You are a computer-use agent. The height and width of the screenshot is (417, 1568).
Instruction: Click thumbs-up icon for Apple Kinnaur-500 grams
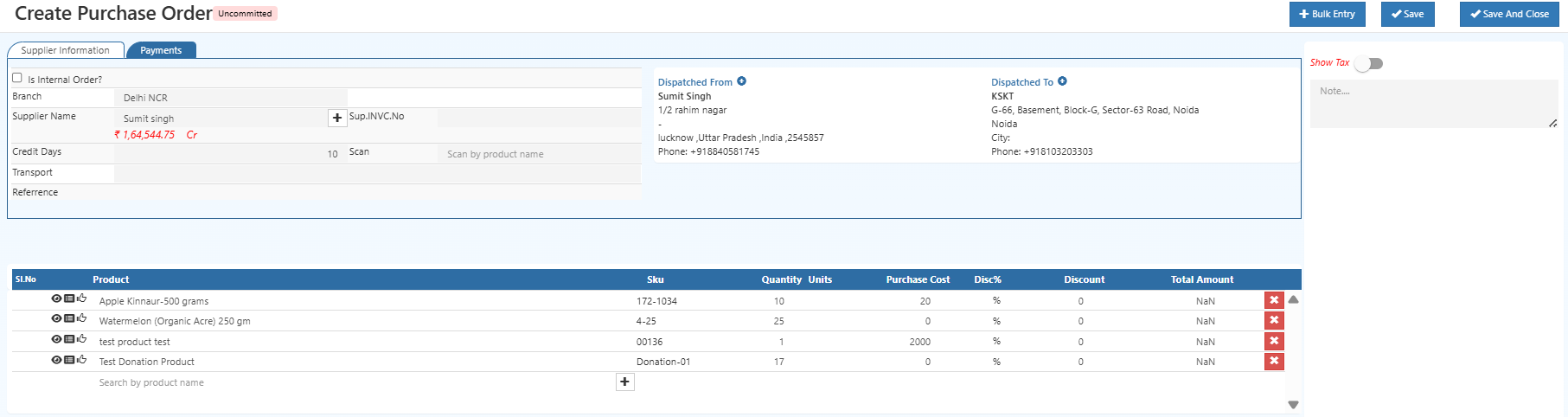click(81, 298)
